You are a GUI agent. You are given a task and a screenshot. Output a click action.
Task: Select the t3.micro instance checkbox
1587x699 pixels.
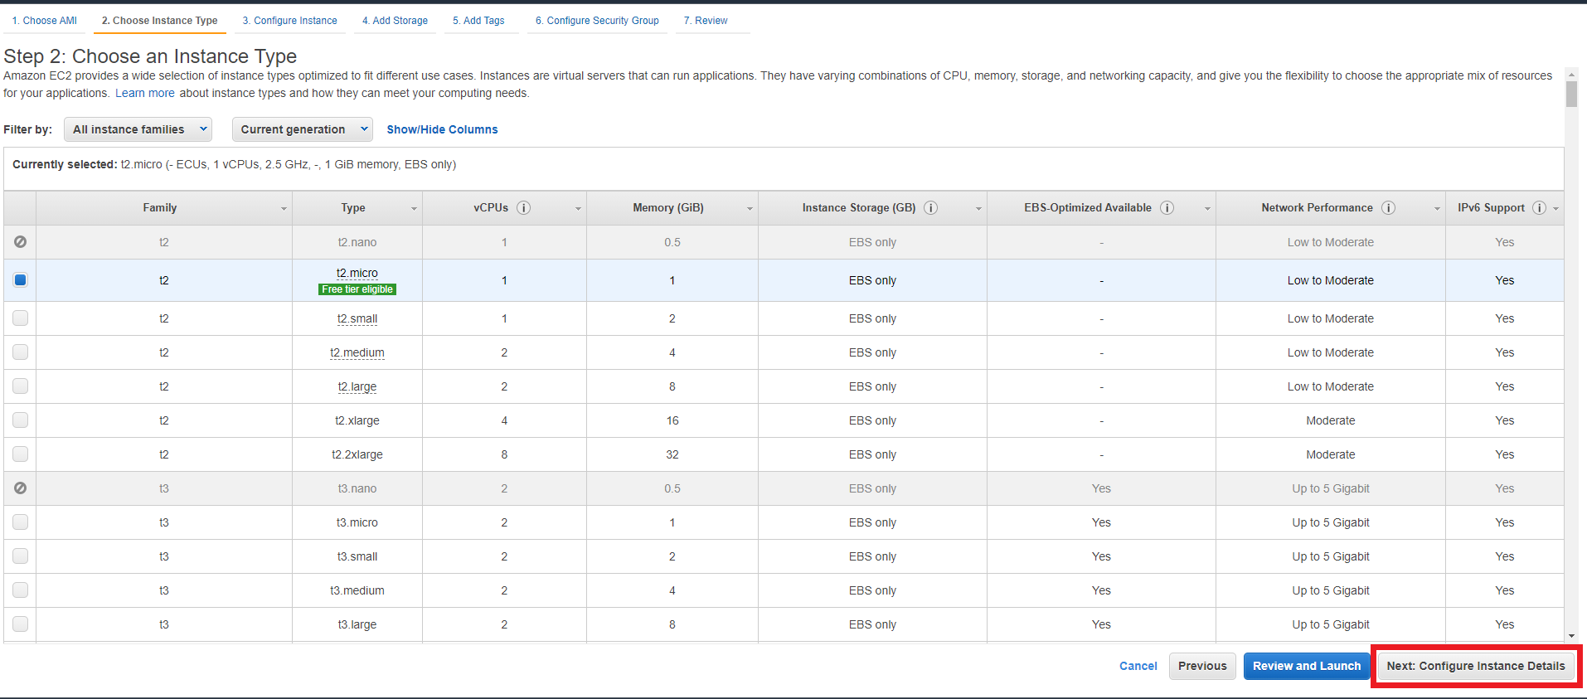(21, 522)
